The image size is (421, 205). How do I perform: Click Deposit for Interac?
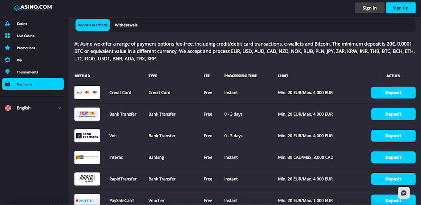coord(393,157)
